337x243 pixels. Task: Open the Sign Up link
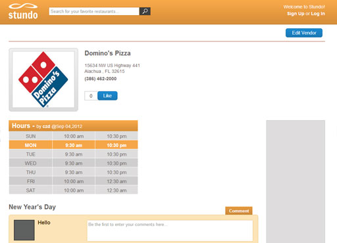(296, 14)
